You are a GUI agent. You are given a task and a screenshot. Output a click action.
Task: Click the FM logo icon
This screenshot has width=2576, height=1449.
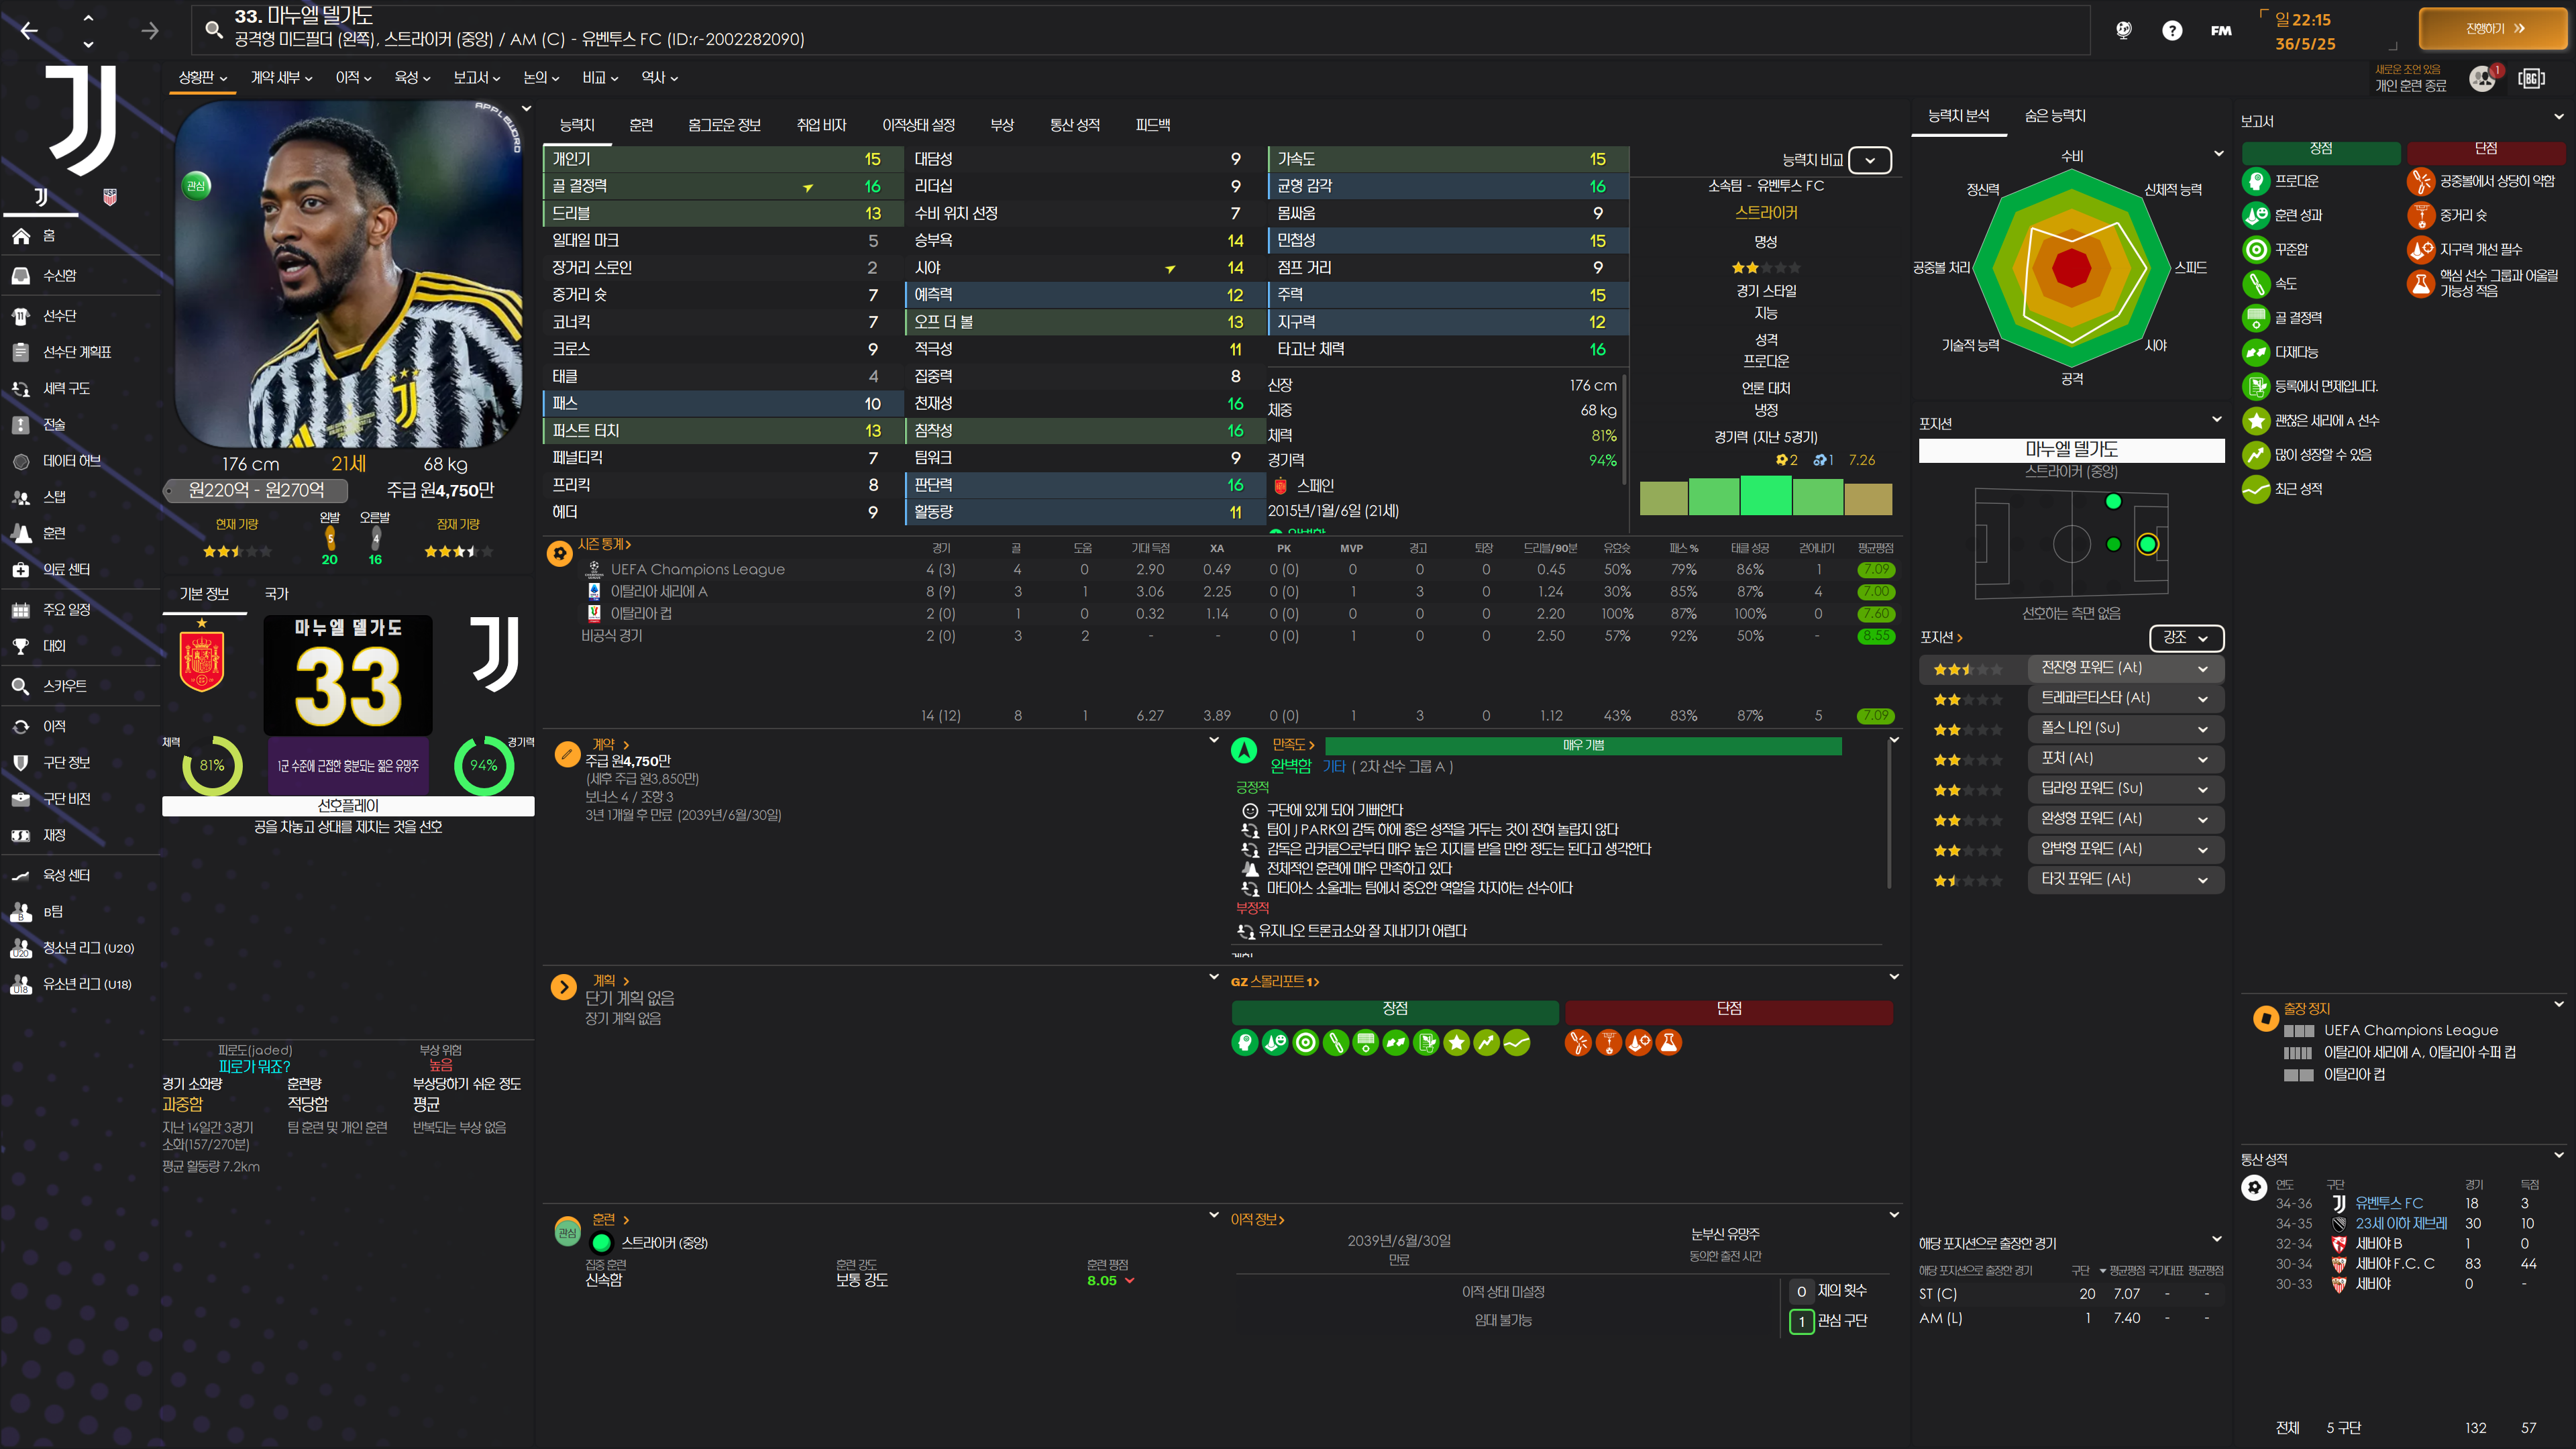(2220, 30)
